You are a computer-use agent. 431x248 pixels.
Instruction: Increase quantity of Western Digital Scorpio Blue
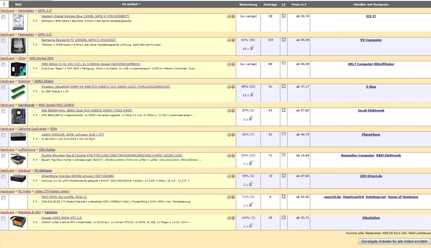pos(229,16)
